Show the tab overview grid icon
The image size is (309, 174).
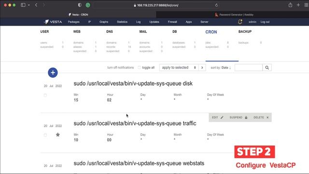pyautogui.click(x=306, y=5)
